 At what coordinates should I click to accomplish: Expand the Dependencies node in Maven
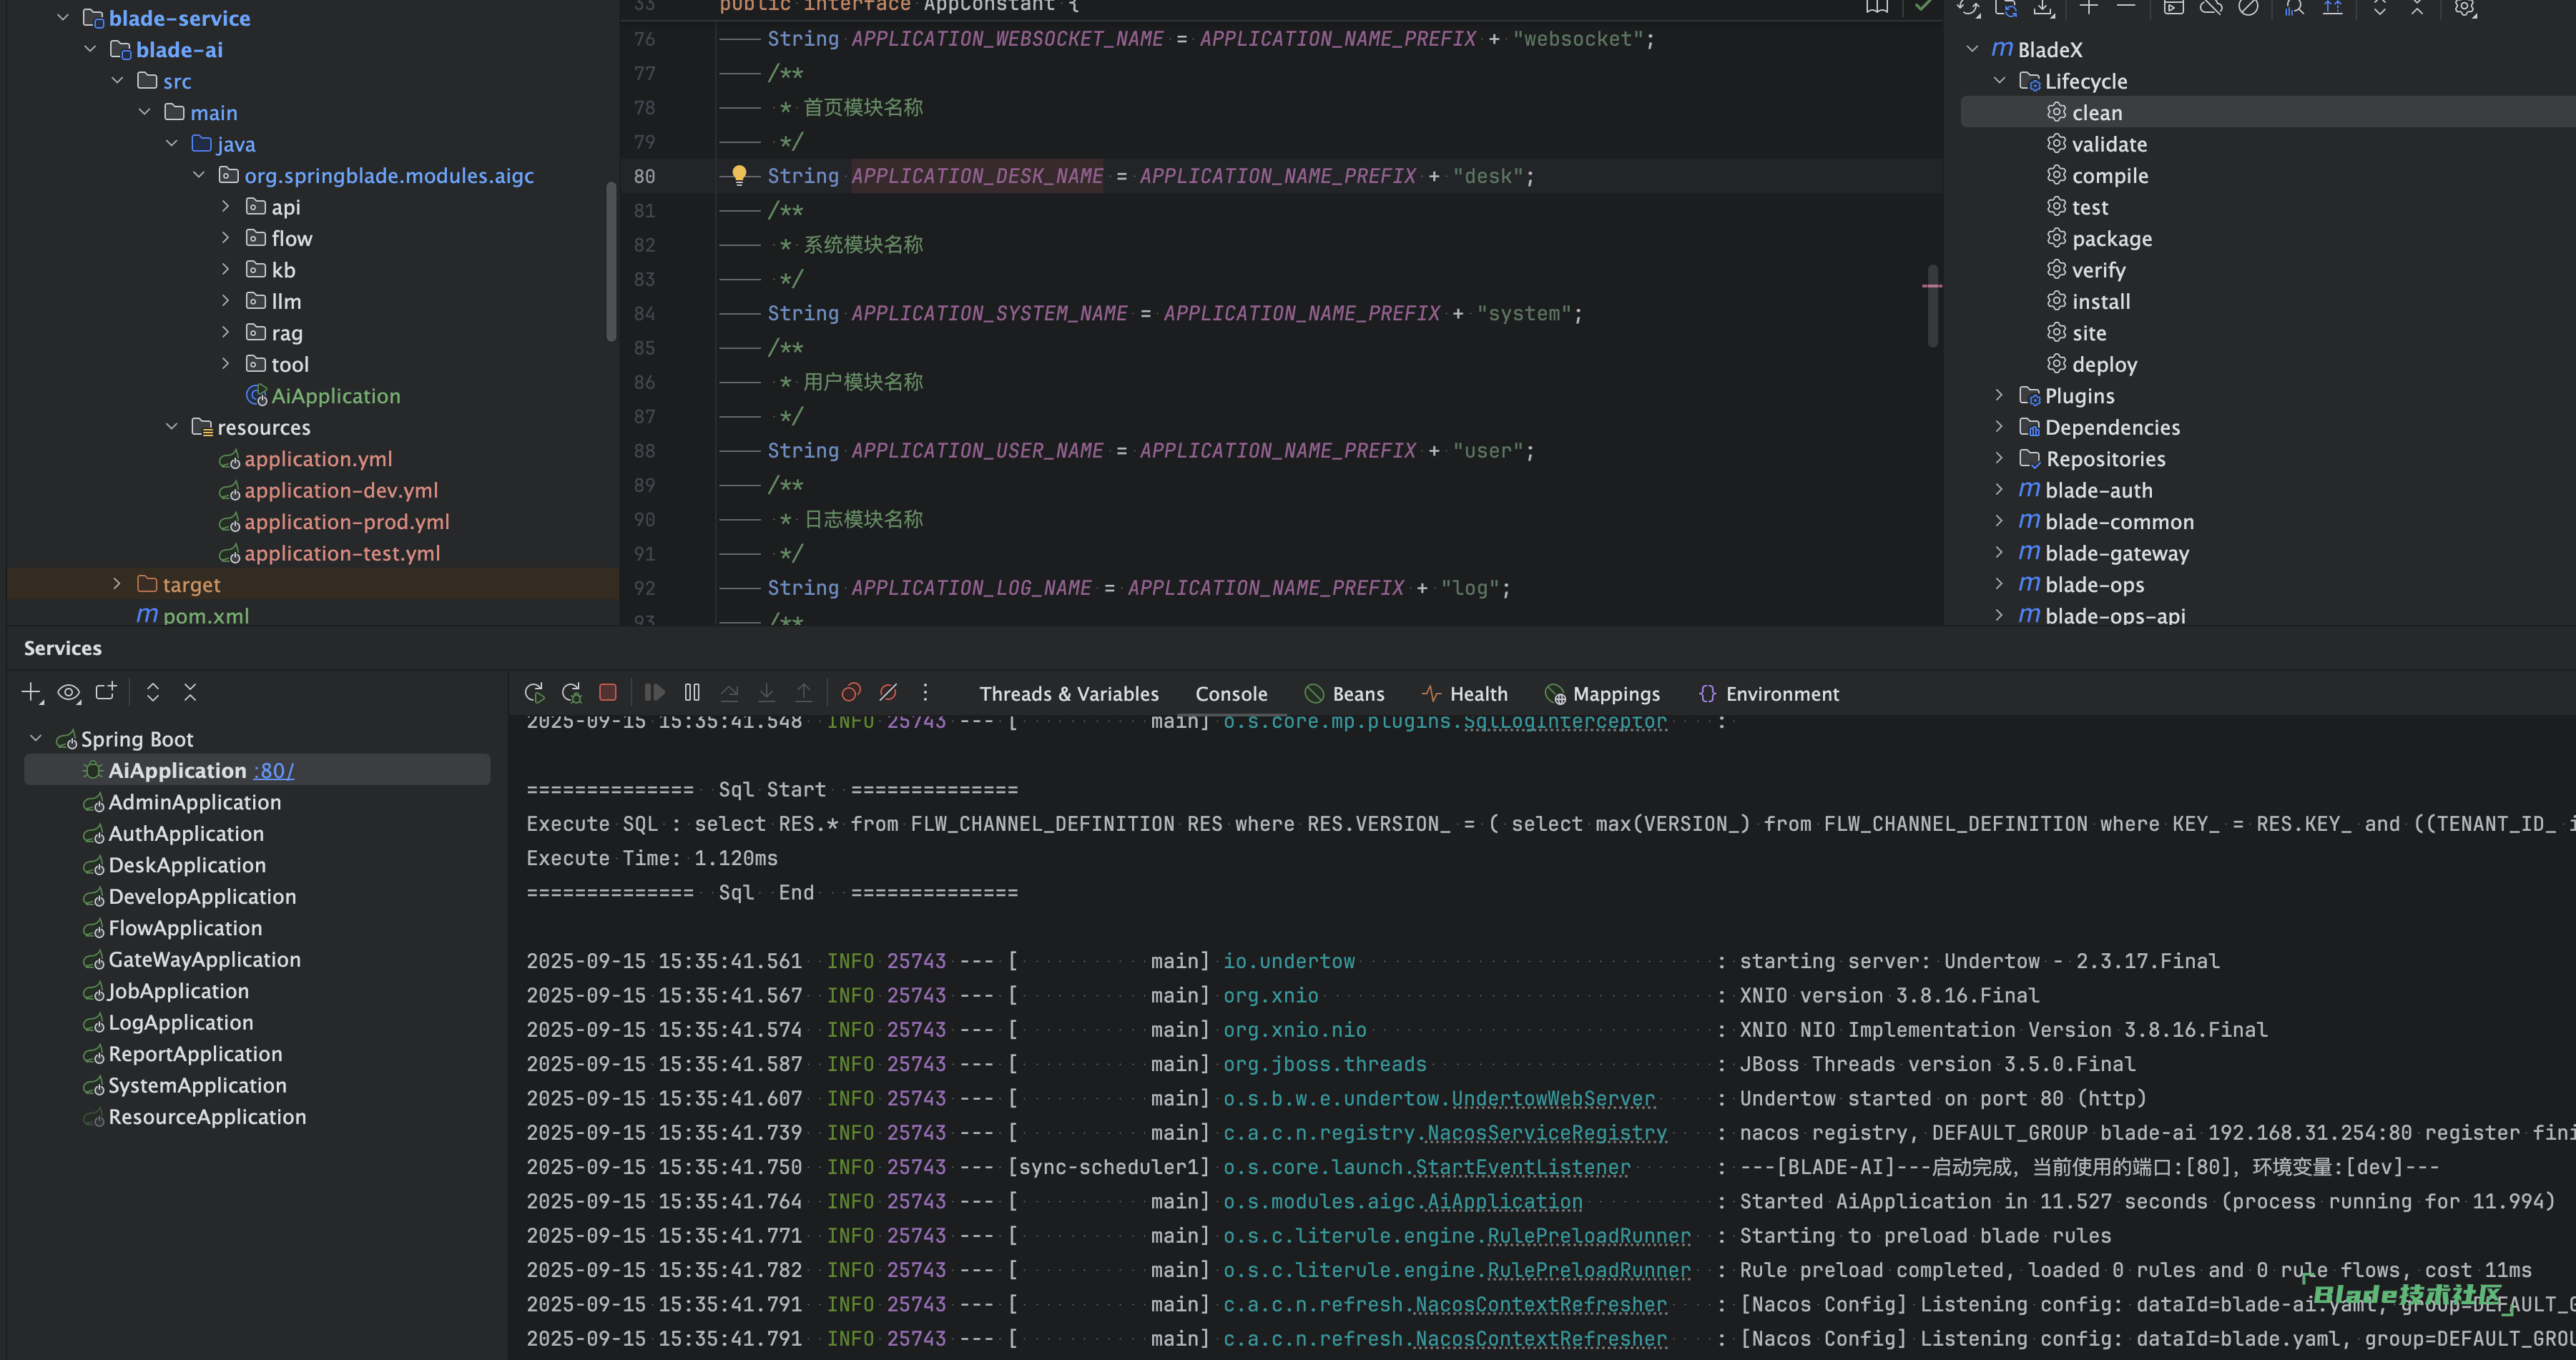coord(1999,427)
